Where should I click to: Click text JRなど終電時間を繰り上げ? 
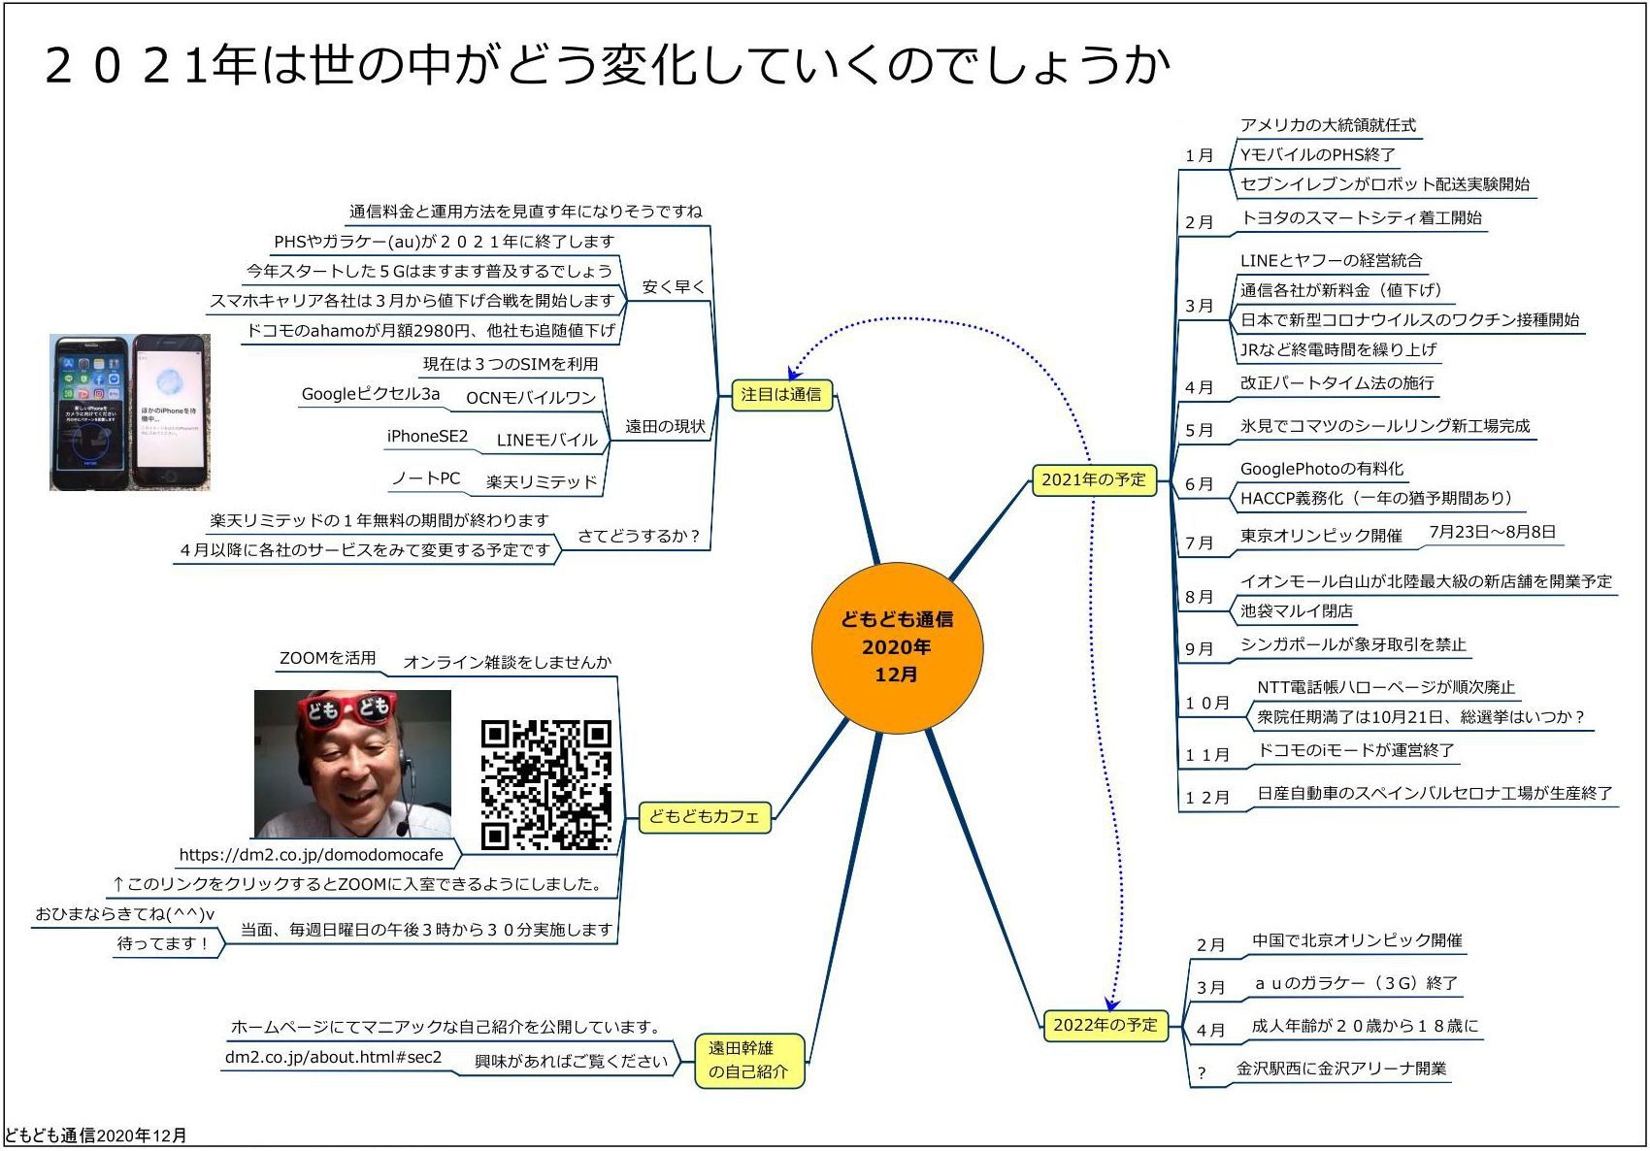pyautogui.click(x=1337, y=349)
